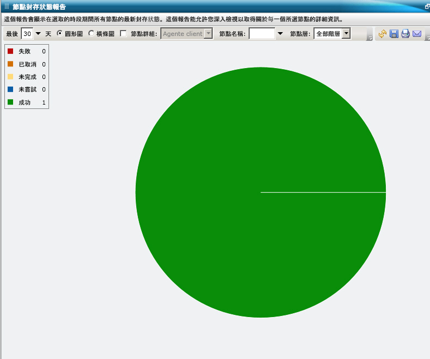Select the 橫條圖 bar chart radio button
This screenshot has width=430, height=359.
92,33
